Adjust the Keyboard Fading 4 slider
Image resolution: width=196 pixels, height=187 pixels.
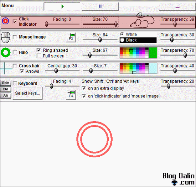click(62, 86)
